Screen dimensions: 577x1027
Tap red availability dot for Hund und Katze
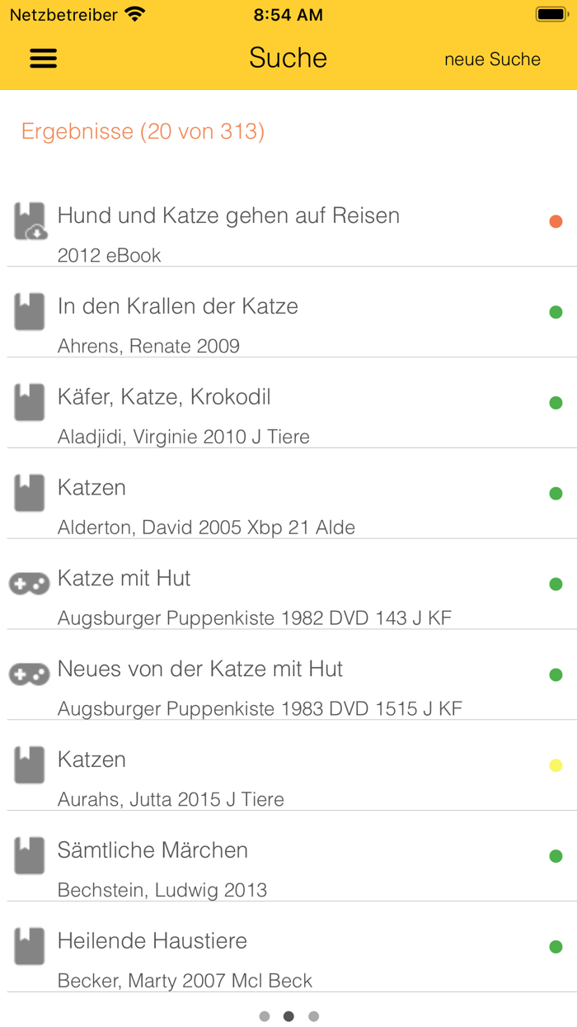(x=556, y=221)
